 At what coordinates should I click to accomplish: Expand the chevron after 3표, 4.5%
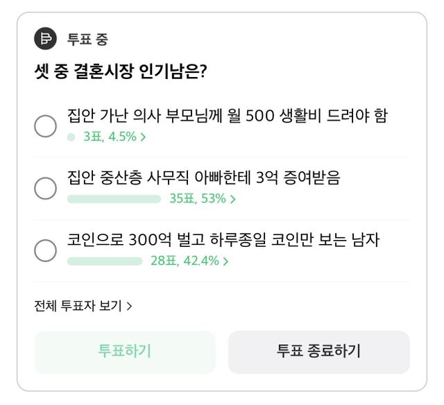(x=143, y=137)
